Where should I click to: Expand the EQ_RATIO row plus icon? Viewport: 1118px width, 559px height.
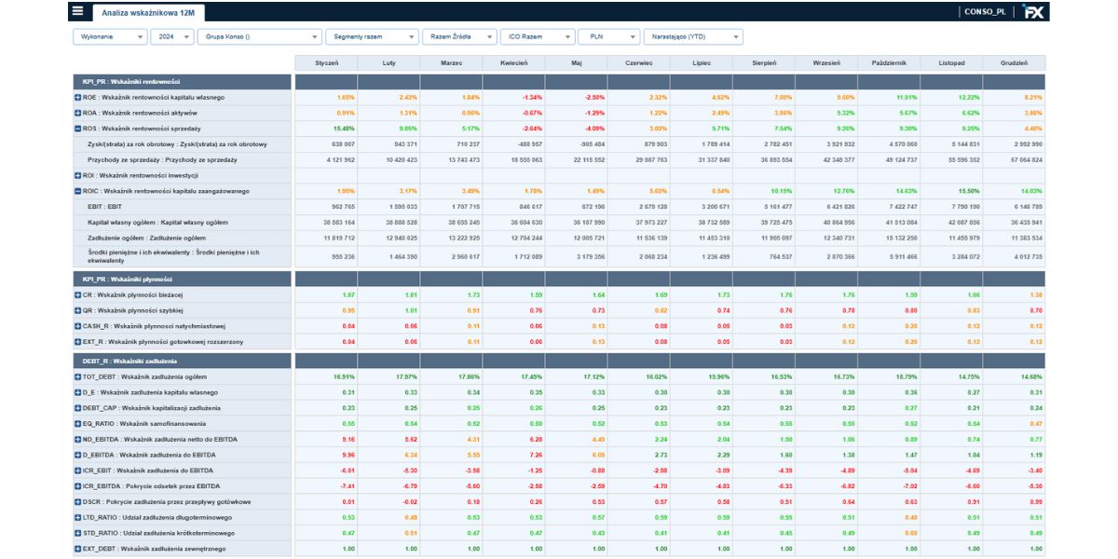[x=78, y=424]
